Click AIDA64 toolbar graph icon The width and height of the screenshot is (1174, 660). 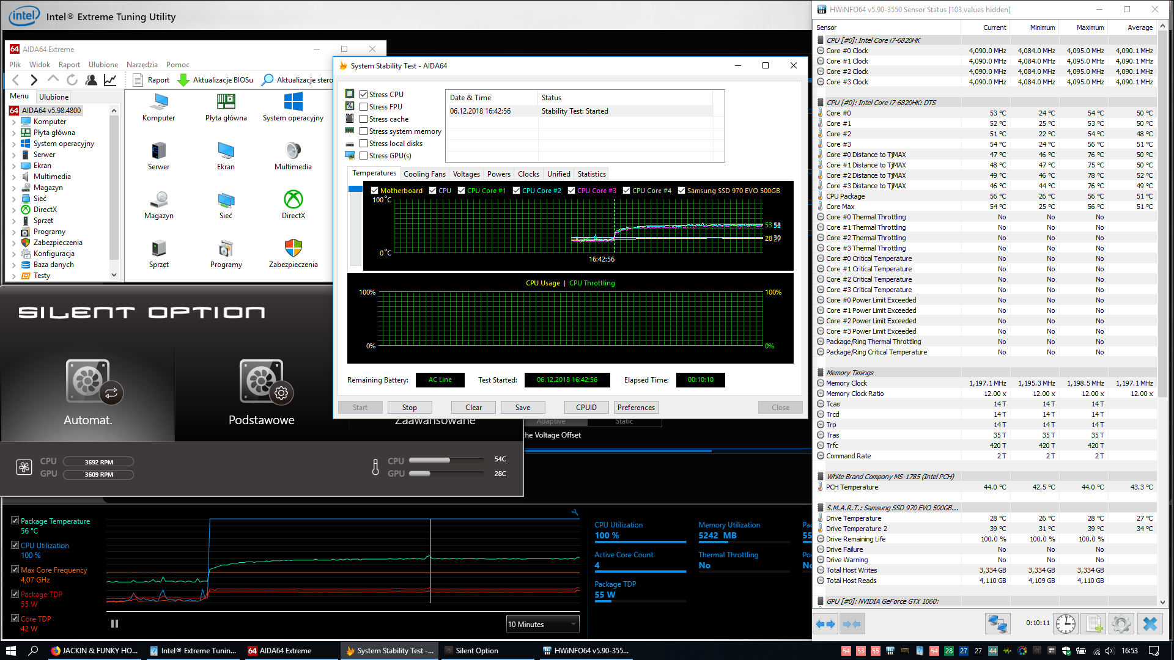pyautogui.click(x=110, y=80)
